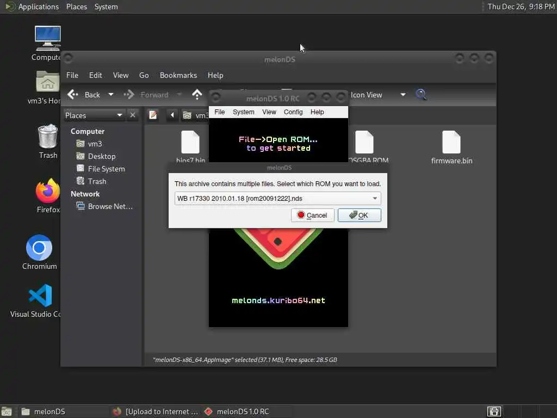The width and height of the screenshot is (557, 418).
Task: Select Trash in the Places sidebar
Action: click(x=91, y=181)
